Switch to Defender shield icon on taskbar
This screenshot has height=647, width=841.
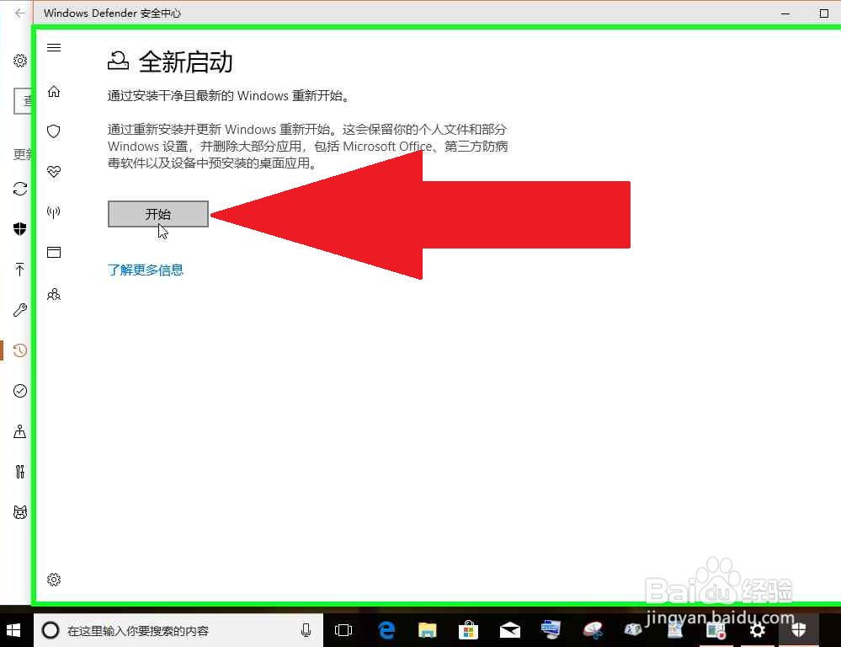pyautogui.click(x=799, y=630)
